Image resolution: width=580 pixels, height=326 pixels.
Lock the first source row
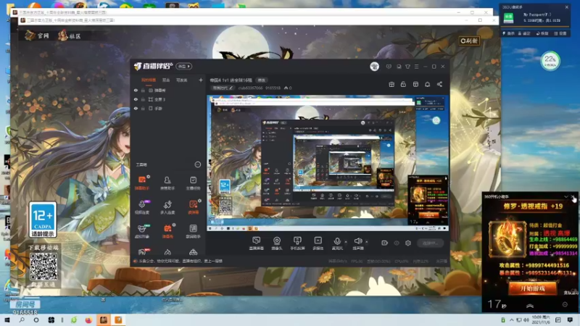tap(143, 90)
